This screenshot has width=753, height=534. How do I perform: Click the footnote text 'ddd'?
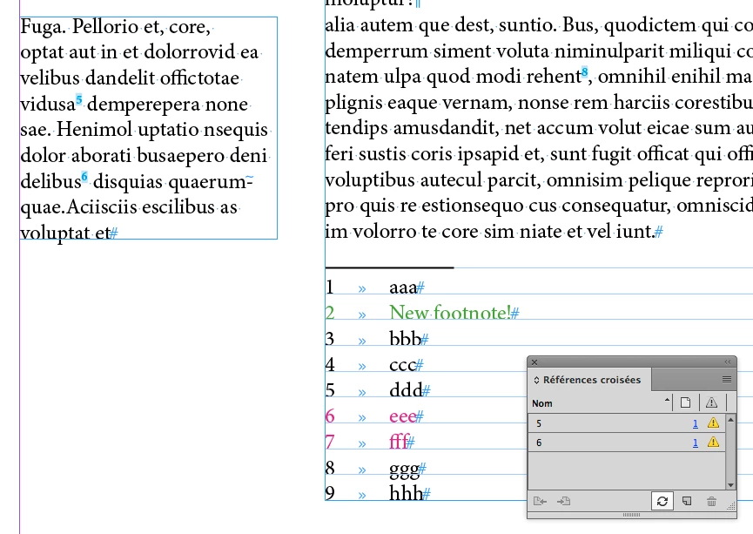coord(406,389)
